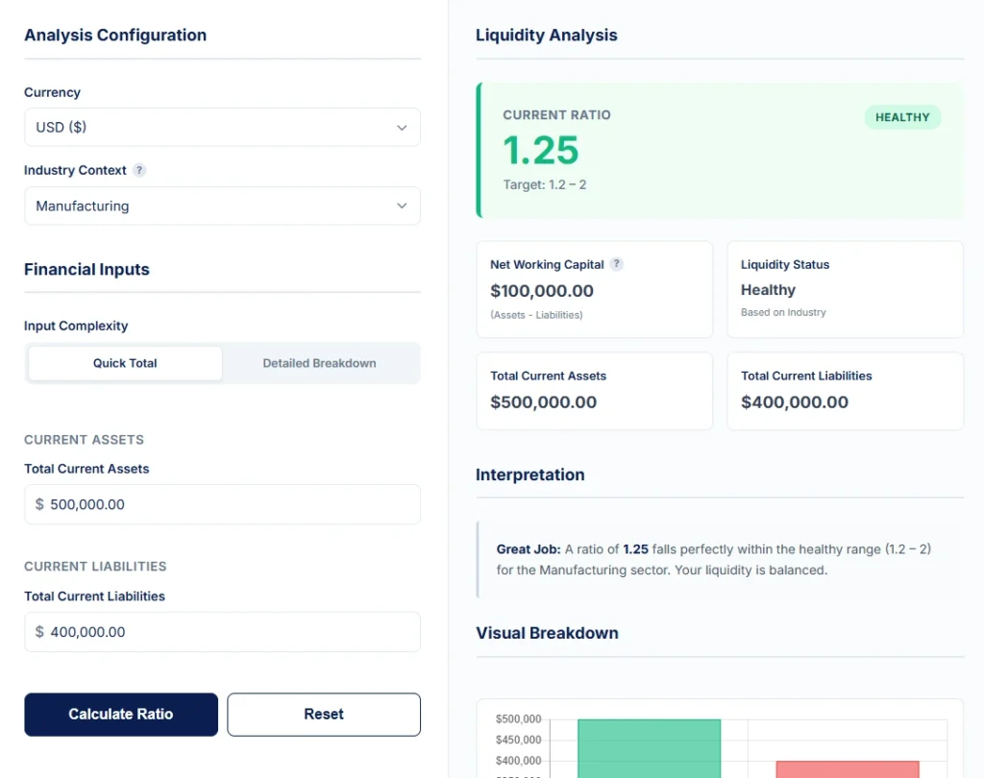Toggle the HEALTHY status badge
This screenshot has width=984, height=778.
tap(902, 116)
